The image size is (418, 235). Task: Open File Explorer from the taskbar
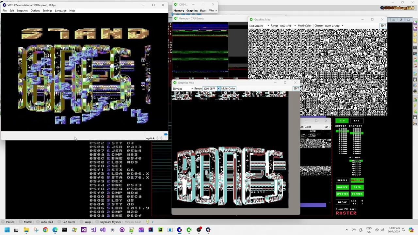pyautogui.click(x=26, y=230)
